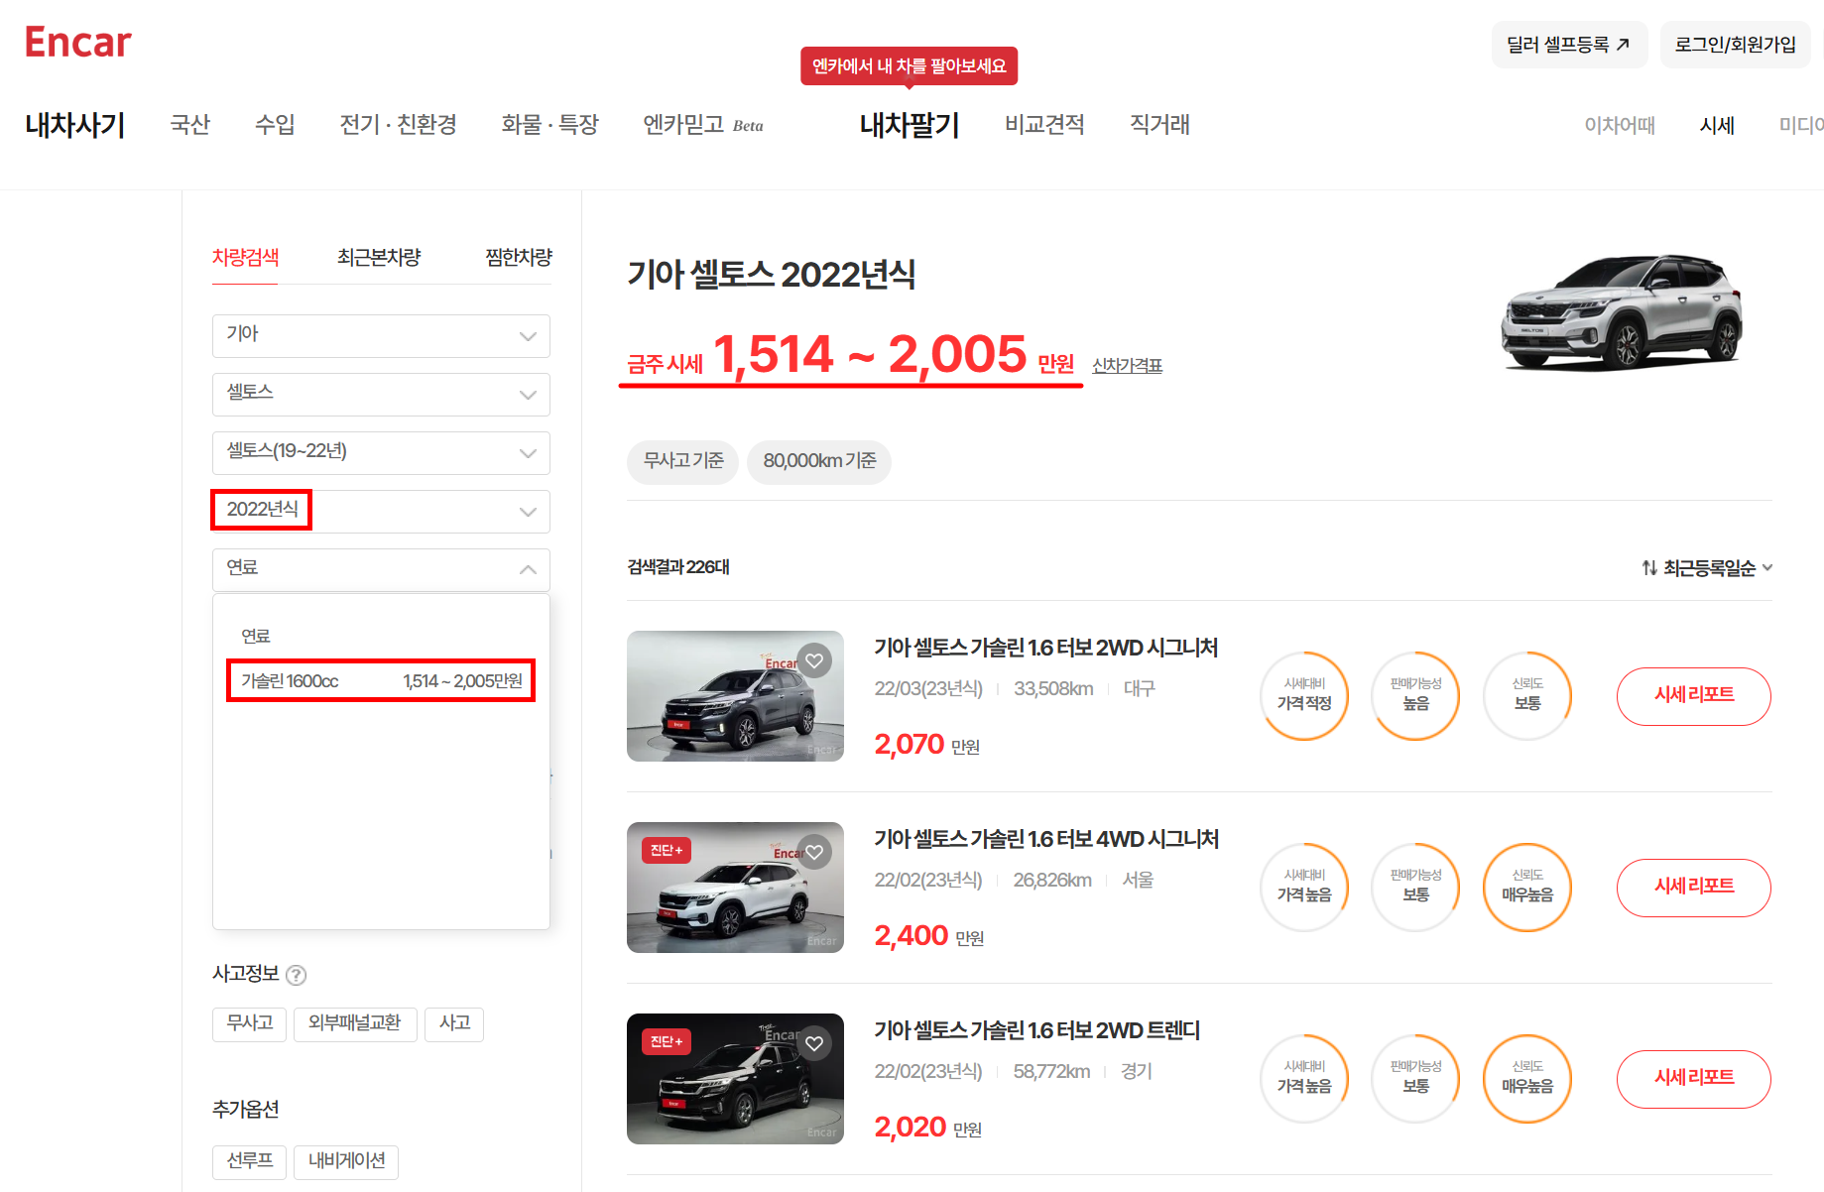Image resolution: width=1824 pixels, height=1192 pixels.
Task: Toggle the 외부패널교환 filter
Action: (355, 1023)
